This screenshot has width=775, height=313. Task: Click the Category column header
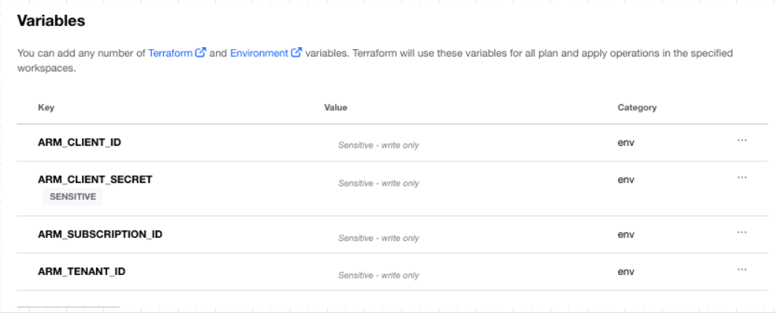click(637, 108)
